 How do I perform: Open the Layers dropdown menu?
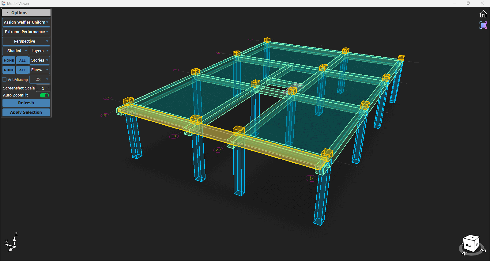[40, 51]
